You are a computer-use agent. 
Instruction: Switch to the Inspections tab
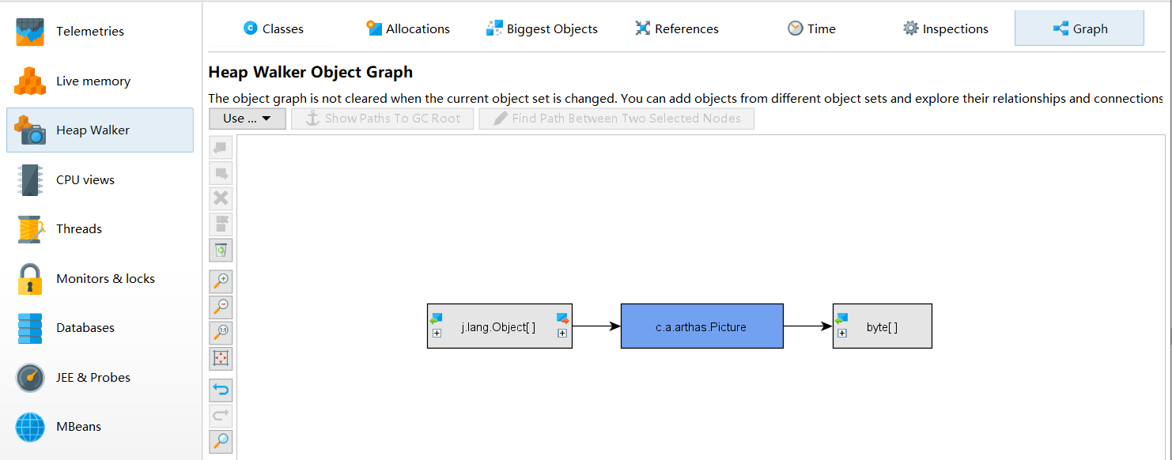click(945, 29)
